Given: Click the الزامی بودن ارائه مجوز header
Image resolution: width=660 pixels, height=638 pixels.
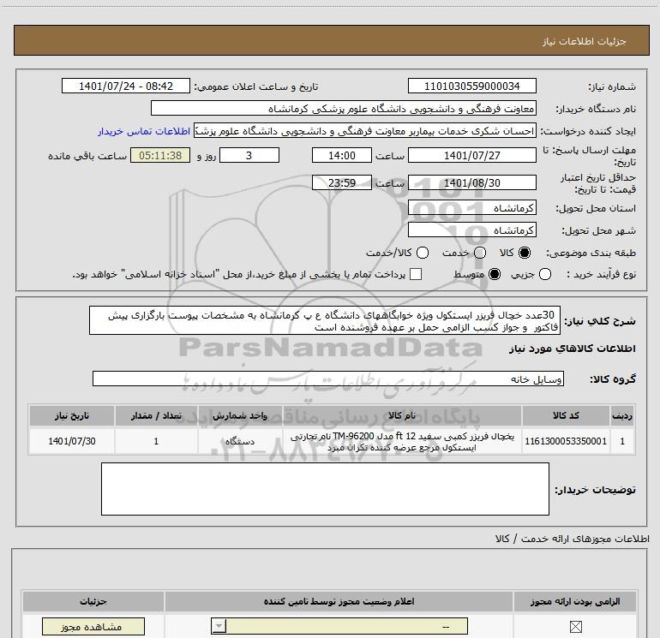Looking at the screenshot, I should pos(575,601).
